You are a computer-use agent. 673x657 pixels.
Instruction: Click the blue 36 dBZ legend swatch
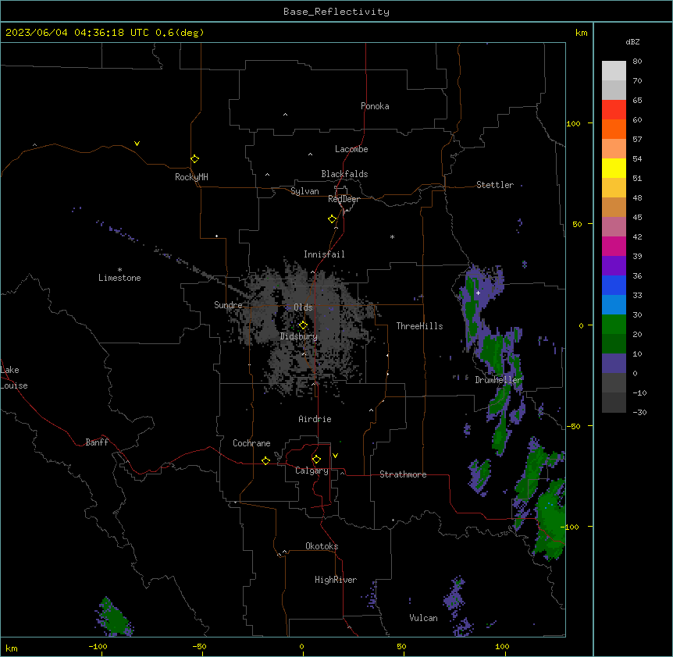(x=614, y=285)
